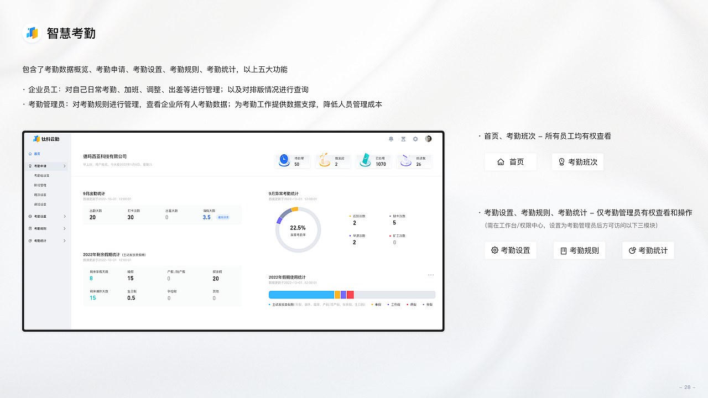Screen dimensions: 708x398
Task: Click the document icon beside sidebar 考勤规则
Action: point(30,228)
